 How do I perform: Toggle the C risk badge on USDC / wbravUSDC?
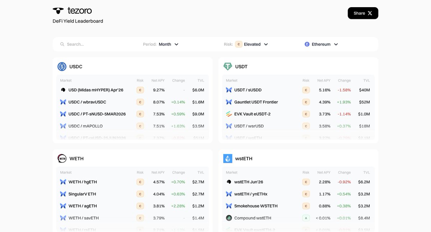tap(140, 102)
